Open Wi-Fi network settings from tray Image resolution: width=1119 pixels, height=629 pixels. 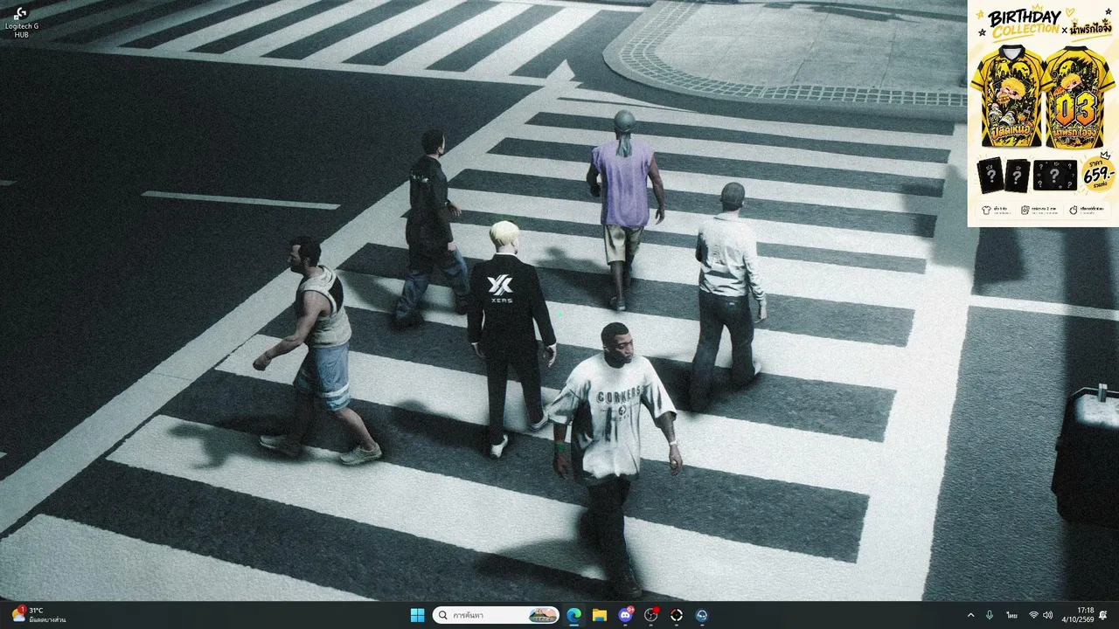click(x=1033, y=615)
